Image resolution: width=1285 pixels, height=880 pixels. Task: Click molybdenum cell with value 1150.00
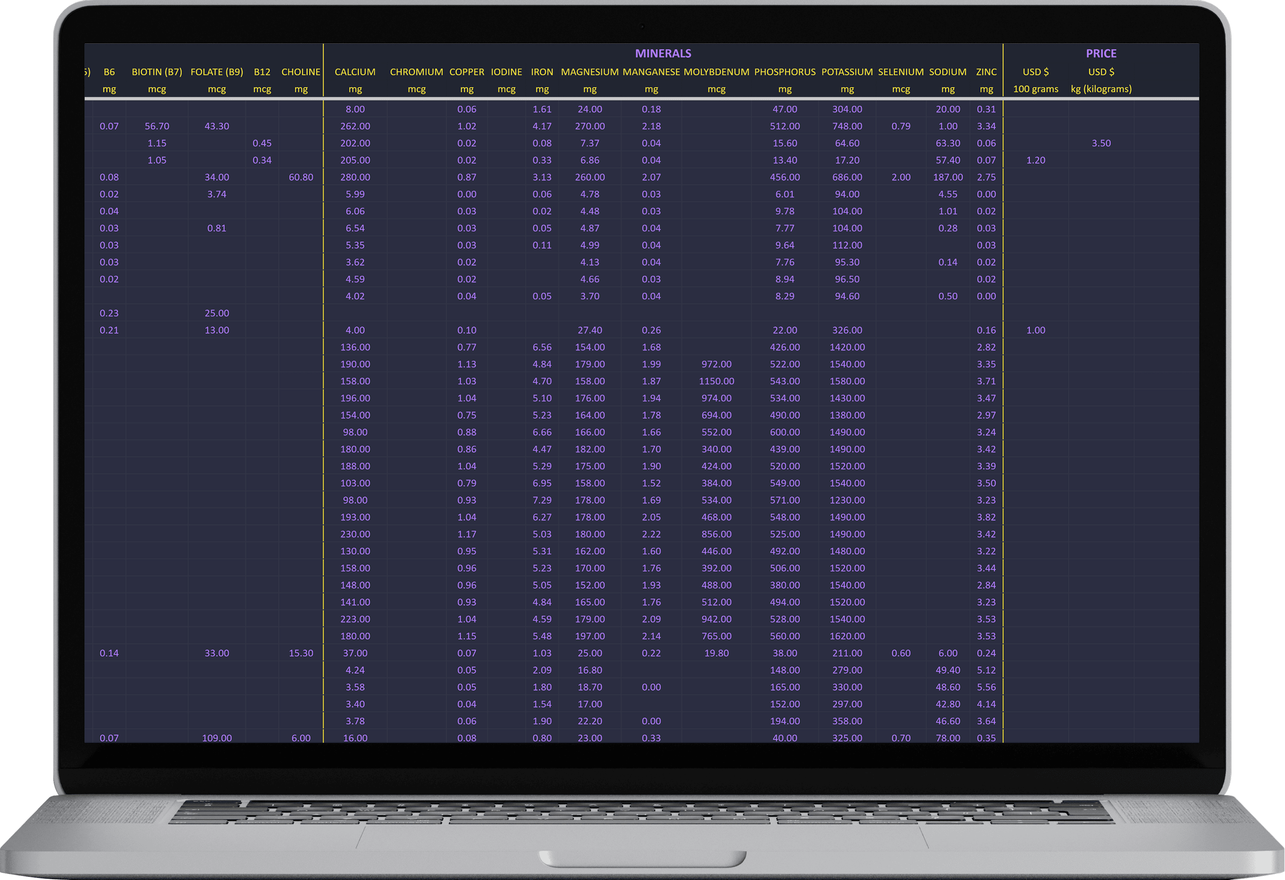click(x=716, y=381)
